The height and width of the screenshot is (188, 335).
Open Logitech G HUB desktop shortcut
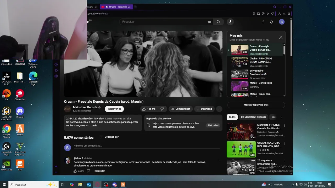tap(7, 149)
